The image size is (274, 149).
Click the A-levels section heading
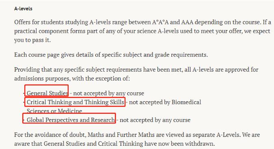[x=23, y=9]
